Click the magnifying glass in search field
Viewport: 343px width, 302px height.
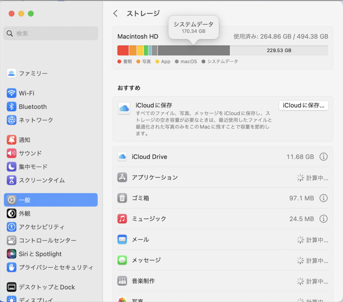(10, 33)
